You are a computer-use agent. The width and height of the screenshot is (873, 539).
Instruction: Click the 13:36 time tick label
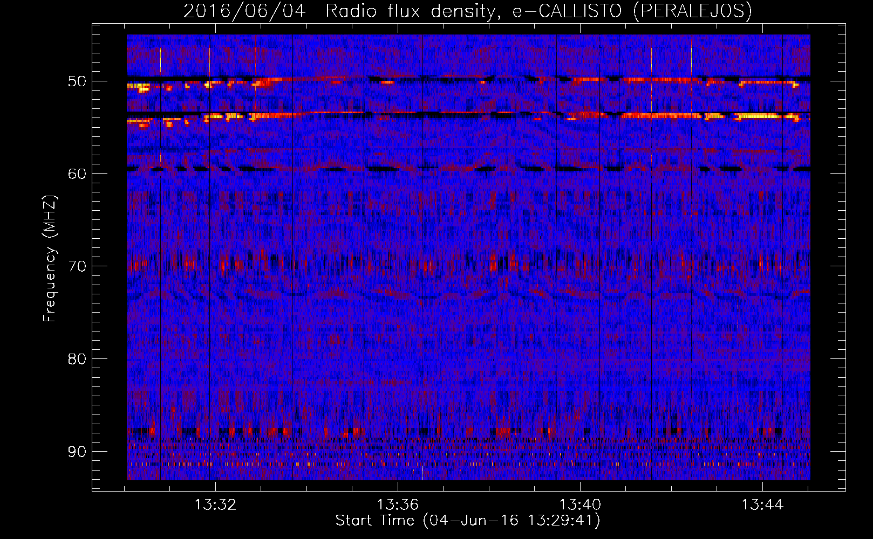pyautogui.click(x=398, y=505)
